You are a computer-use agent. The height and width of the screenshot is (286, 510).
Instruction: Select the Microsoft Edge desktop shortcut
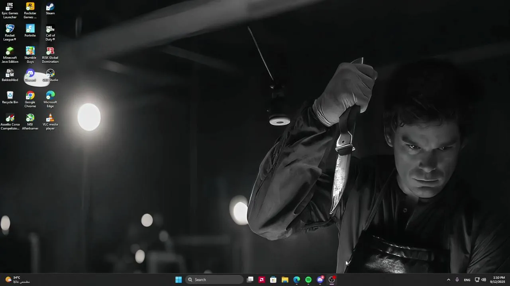pyautogui.click(x=50, y=100)
